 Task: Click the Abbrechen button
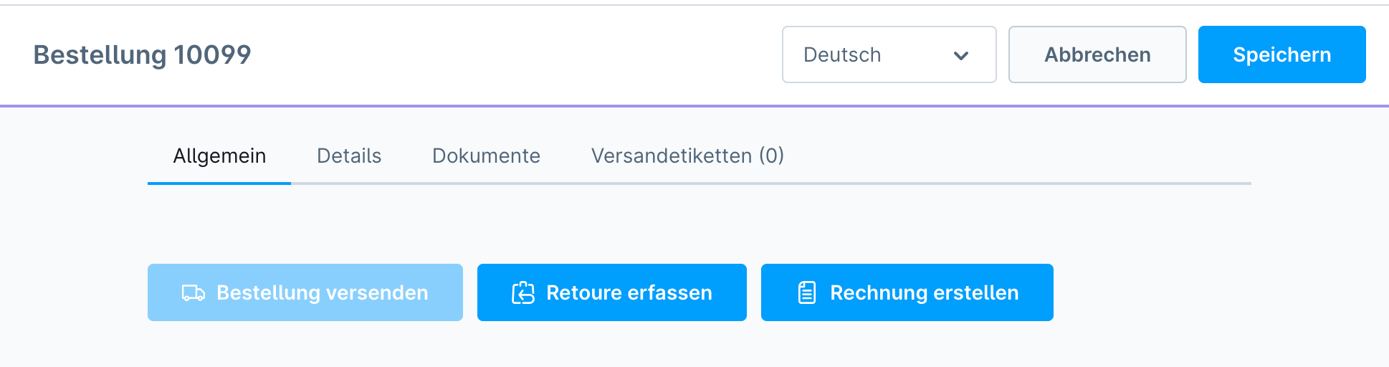[x=1097, y=54]
